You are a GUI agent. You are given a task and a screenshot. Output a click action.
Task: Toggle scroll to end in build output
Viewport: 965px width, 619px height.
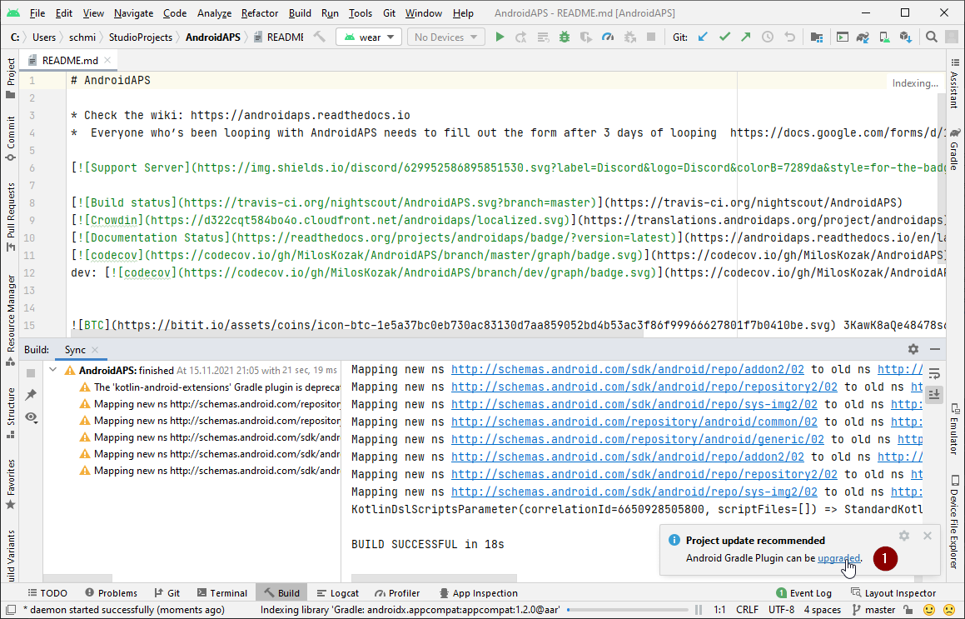point(934,395)
